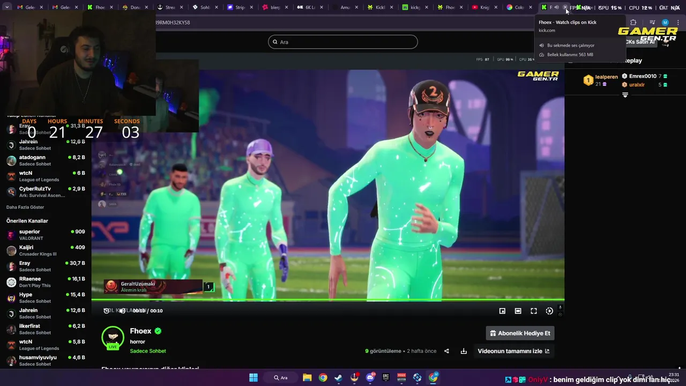Viewport: 686px width, 386px height.
Task: Open the Windows Start menu
Action: pyautogui.click(x=253, y=377)
